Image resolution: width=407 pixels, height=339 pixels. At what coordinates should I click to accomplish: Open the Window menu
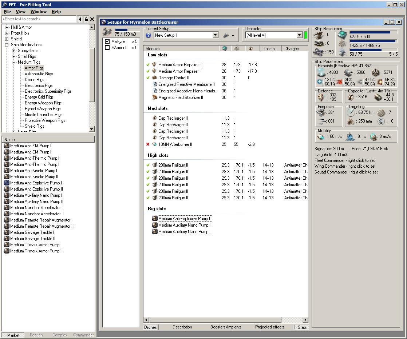click(x=38, y=12)
